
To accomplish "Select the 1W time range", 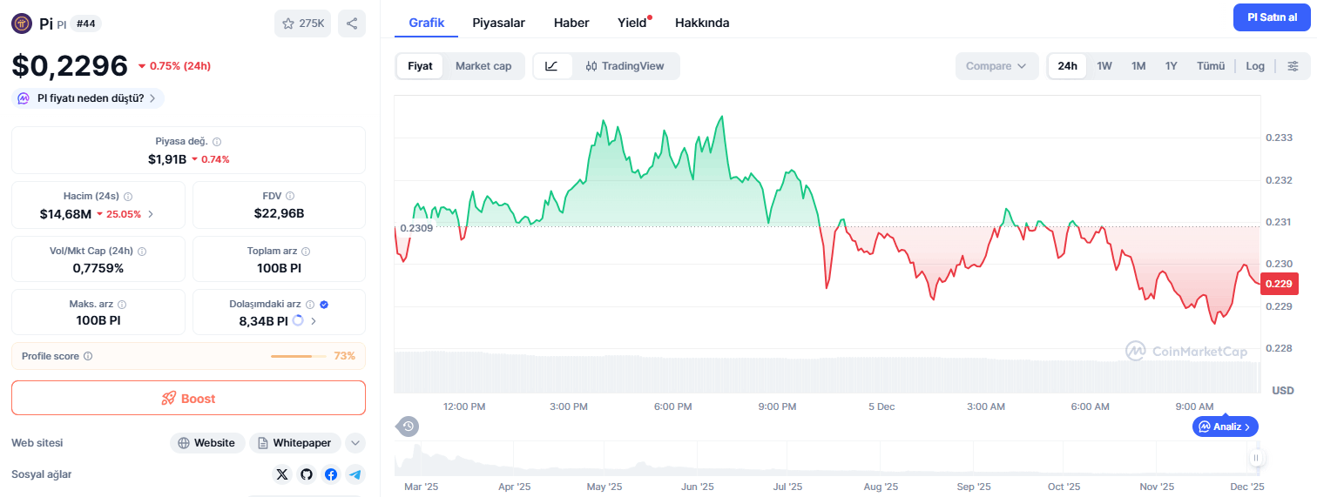I will (1104, 66).
